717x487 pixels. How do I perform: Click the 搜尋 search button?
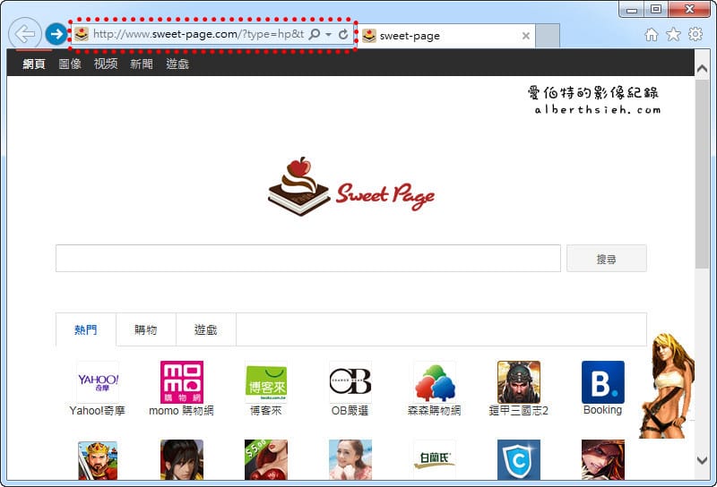pos(607,259)
